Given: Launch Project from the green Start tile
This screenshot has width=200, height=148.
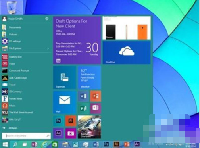Looking at the screenshot, I should [83, 108].
